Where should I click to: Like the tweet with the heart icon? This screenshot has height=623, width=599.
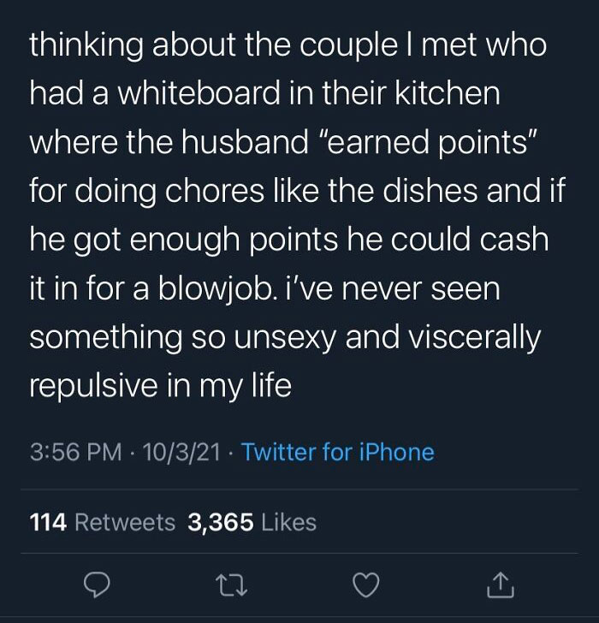[x=366, y=585]
